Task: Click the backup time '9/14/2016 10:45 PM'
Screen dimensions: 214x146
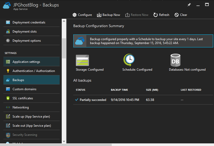Action: pos(125,100)
